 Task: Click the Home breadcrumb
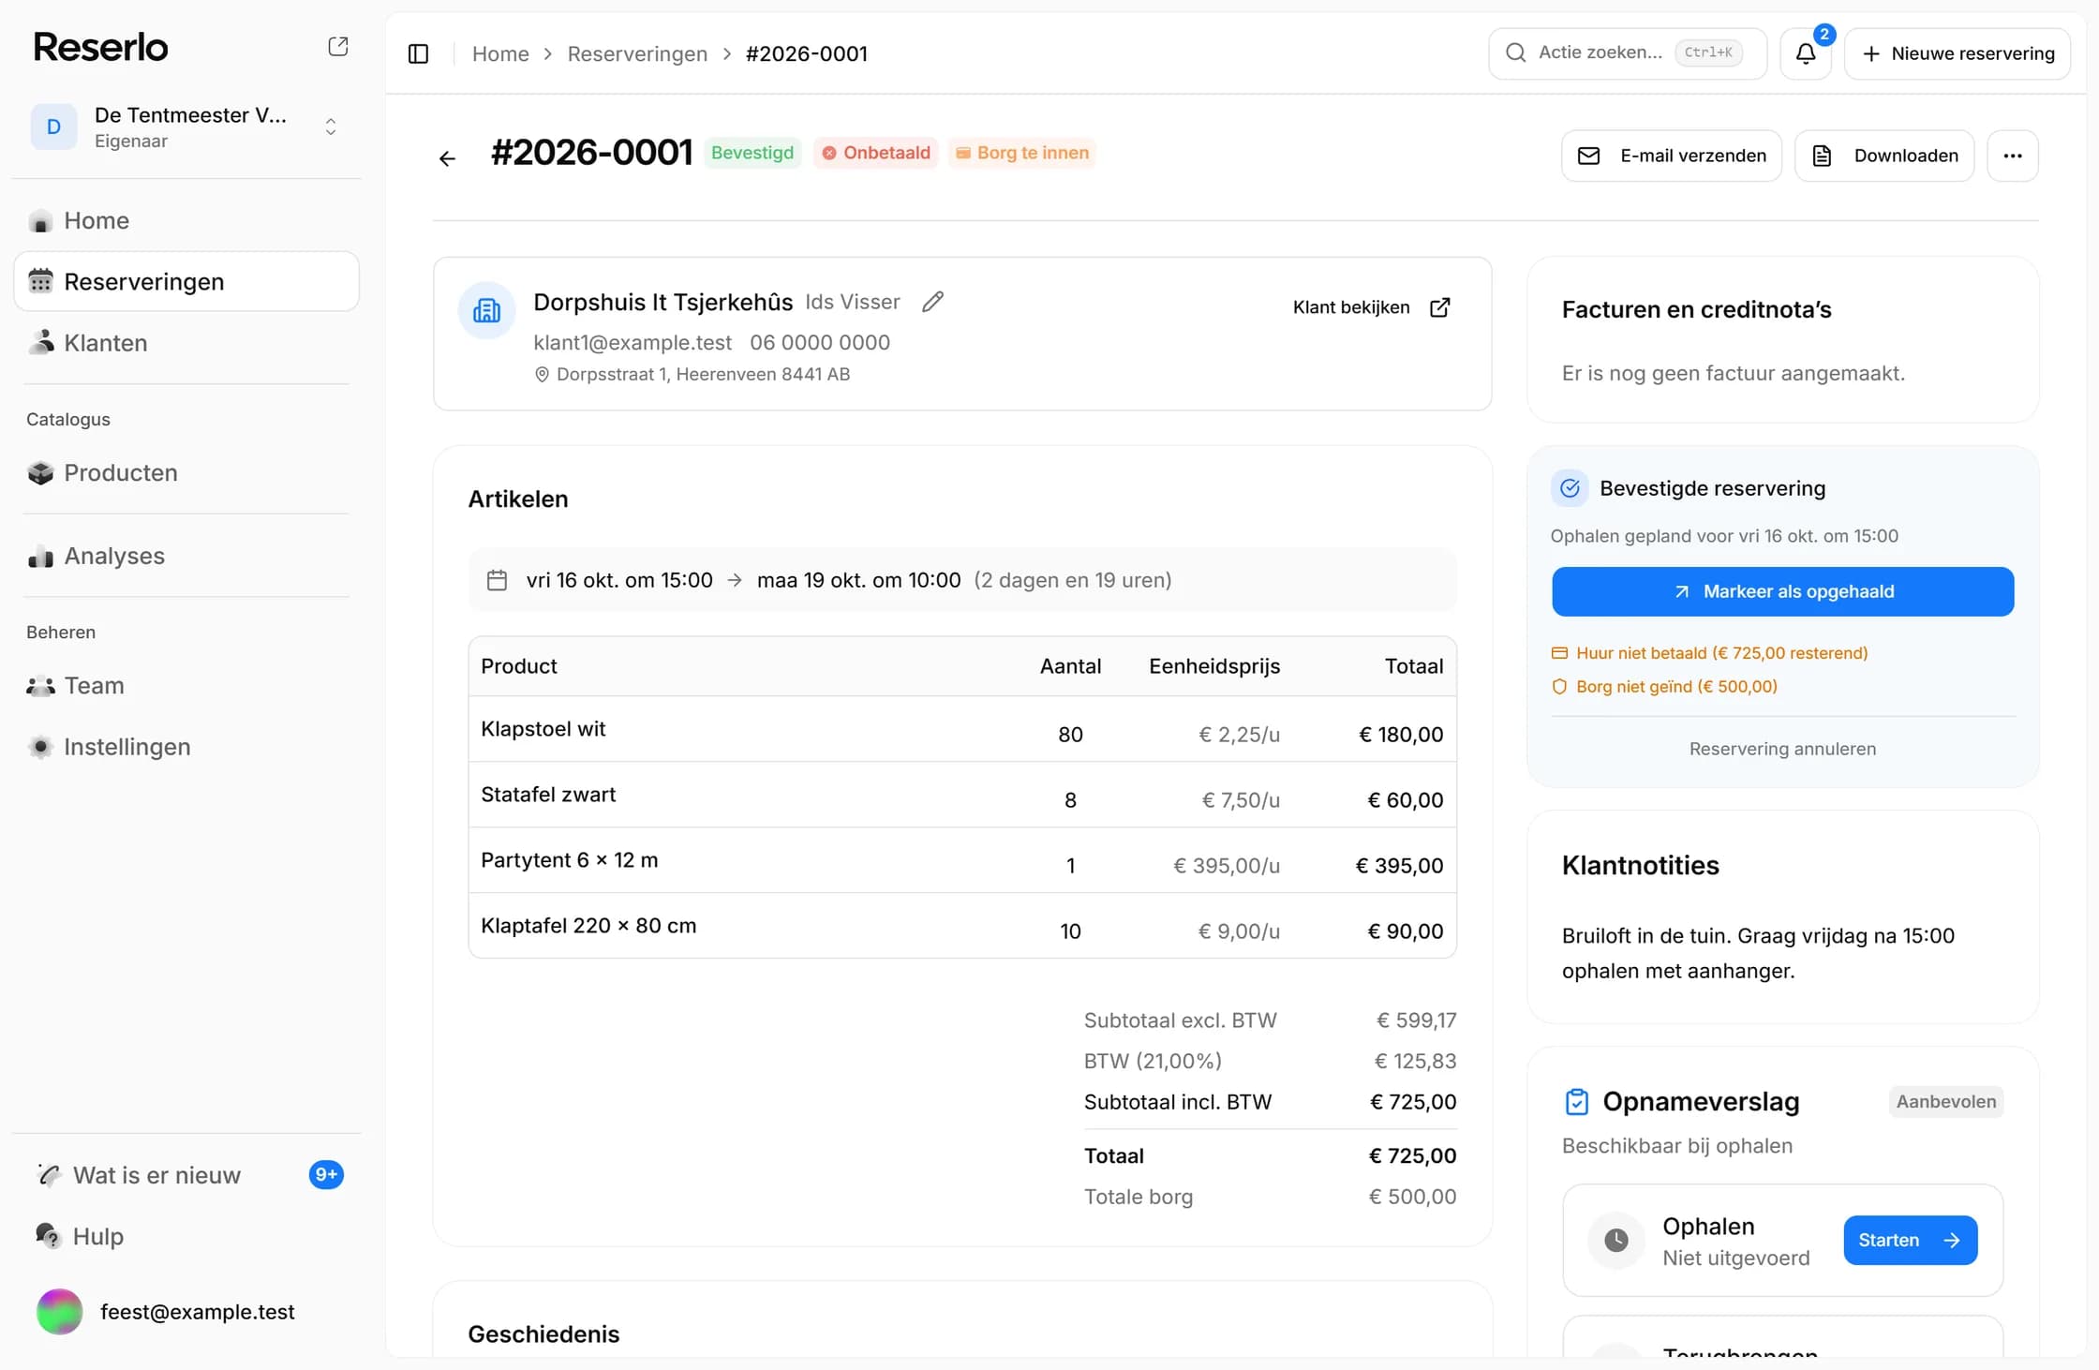click(x=500, y=53)
